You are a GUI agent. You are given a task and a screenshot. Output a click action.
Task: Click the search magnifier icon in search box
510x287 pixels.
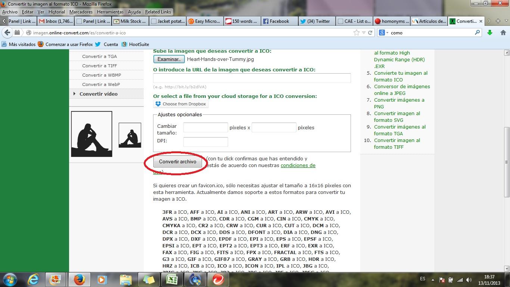coord(477,33)
